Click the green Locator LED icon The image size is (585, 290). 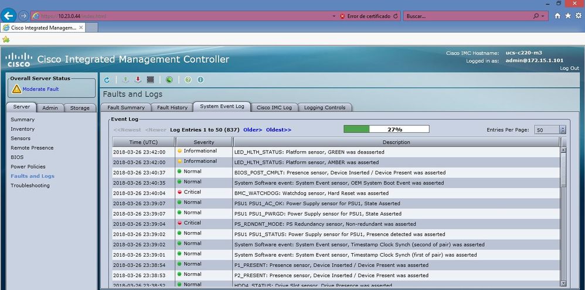169,80
